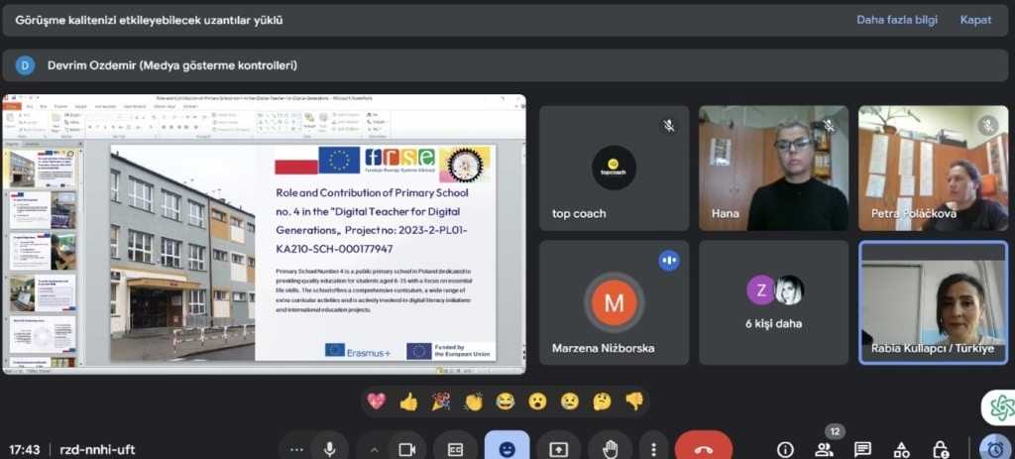The image size is (1015, 459).
Task: Open the activities shapes icon
Action: coord(901,449)
